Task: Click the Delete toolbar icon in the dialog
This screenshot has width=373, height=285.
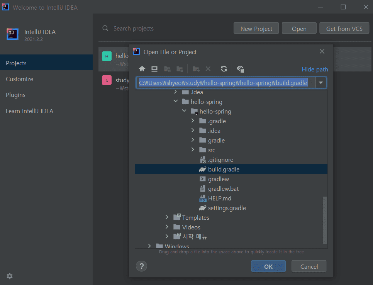Action: tap(208, 69)
